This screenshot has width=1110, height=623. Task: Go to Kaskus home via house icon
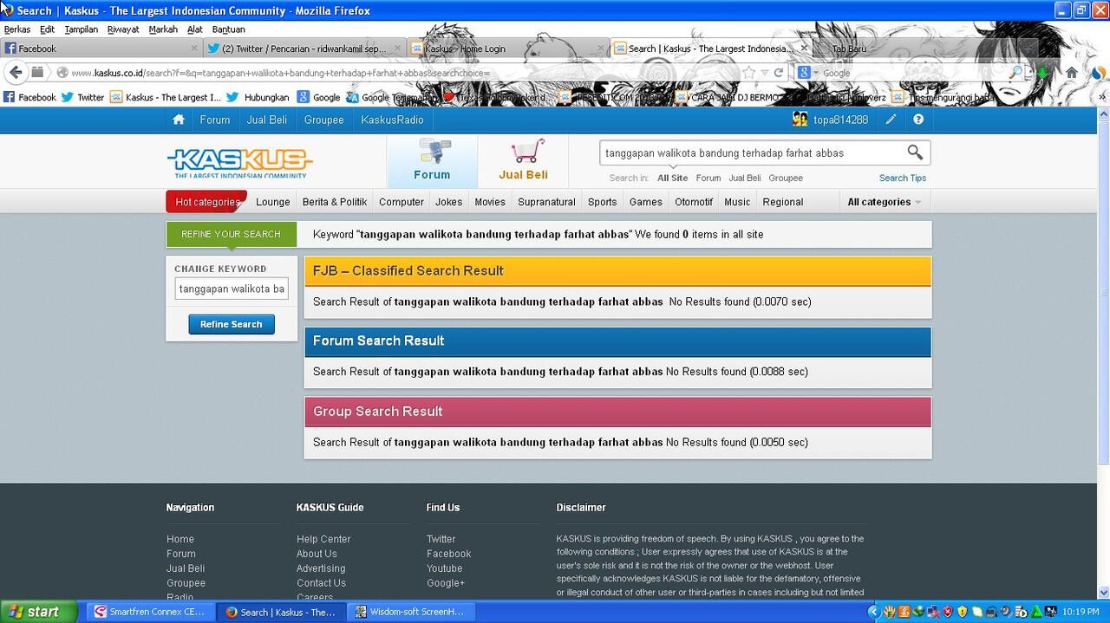[x=179, y=120]
